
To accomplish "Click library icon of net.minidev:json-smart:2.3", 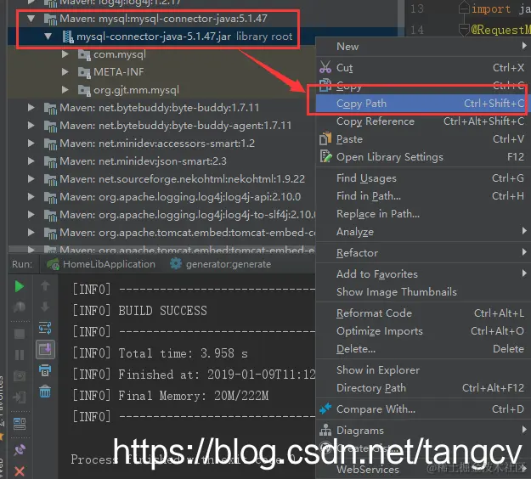I will (x=50, y=161).
